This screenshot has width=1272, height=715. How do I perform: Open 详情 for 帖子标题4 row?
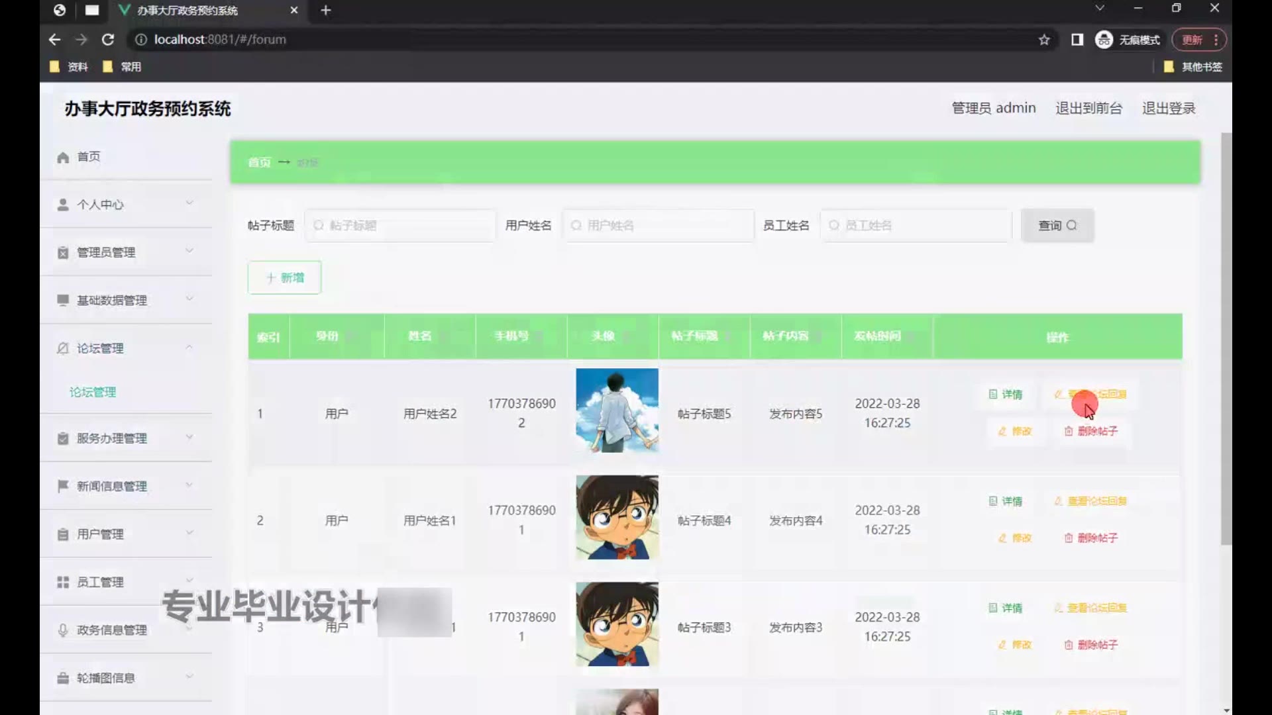(1005, 501)
